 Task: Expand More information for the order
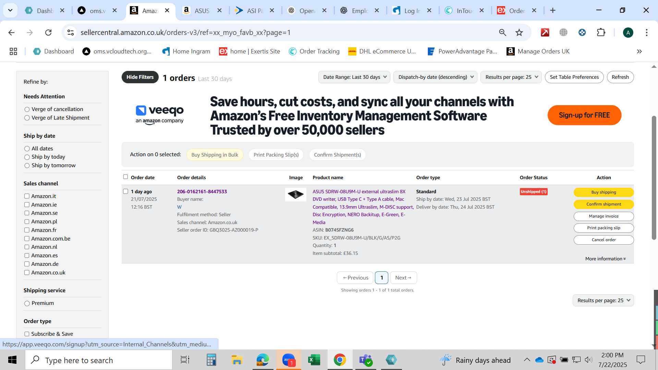pyautogui.click(x=605, y=259)
